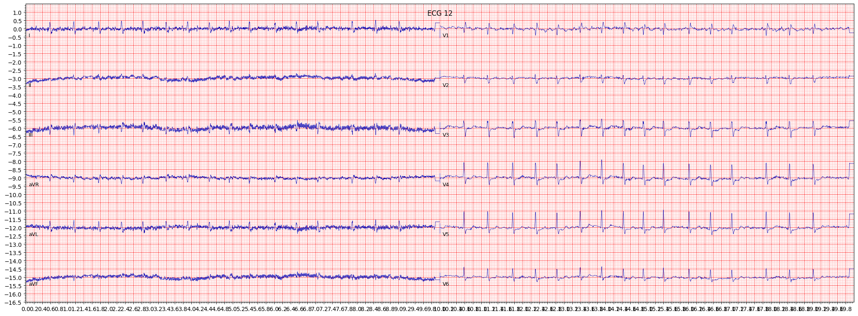858x316 pixels.
Task: Click the −12.0 y-axis tick label
Action: 13,228
